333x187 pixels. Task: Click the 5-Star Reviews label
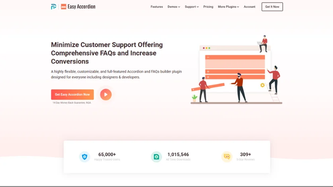coord(245,160)
